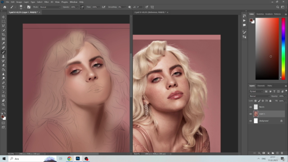This screenshot has height=162, width=288.
Task: Click the search icon at top right
Action: point(278,7)
